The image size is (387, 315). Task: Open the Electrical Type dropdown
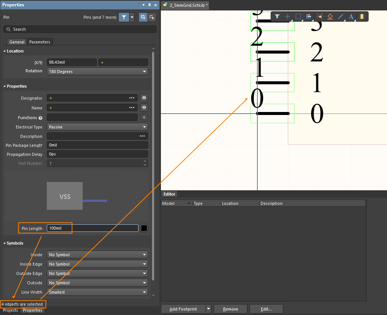pos(97,127)
